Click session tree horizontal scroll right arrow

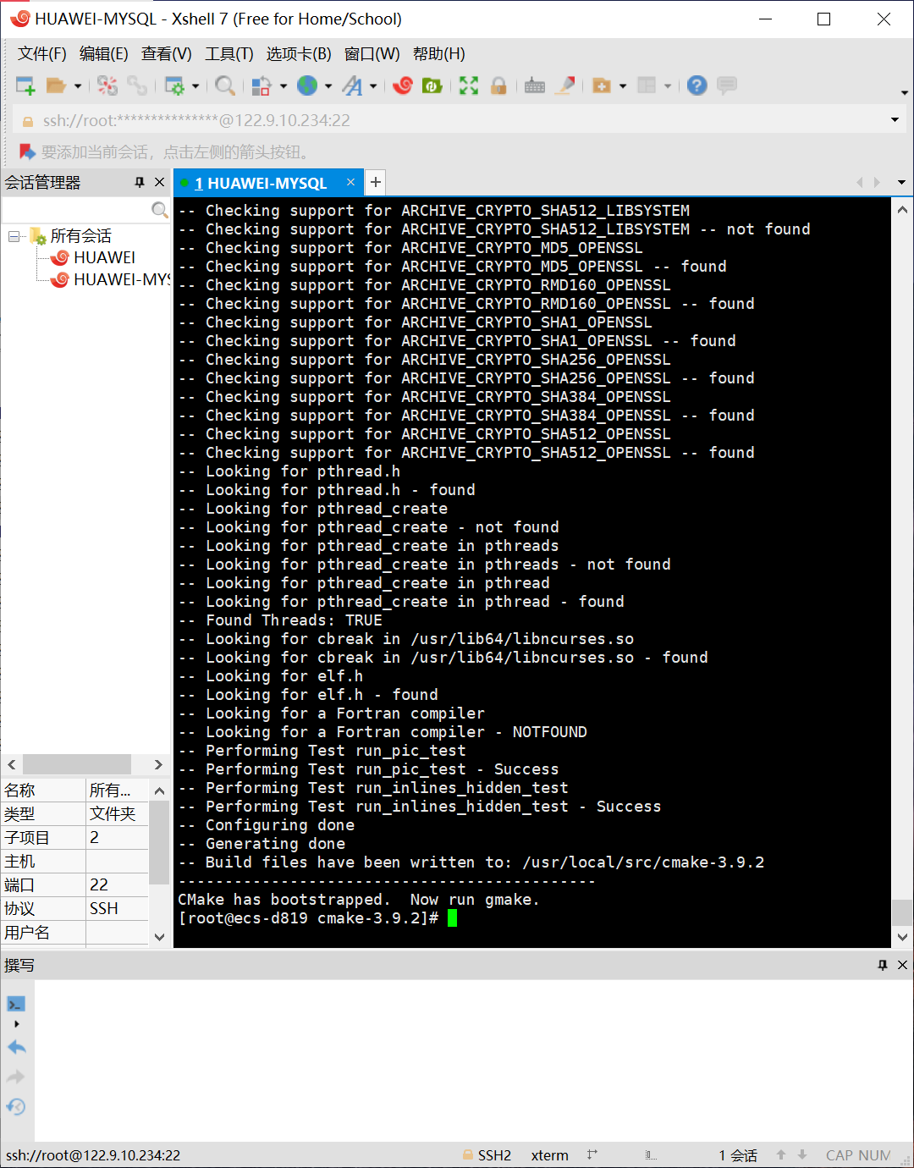pos(158,764)
